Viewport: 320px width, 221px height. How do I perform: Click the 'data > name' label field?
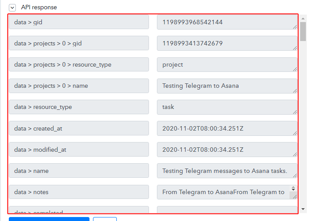[x=79, y=171]
